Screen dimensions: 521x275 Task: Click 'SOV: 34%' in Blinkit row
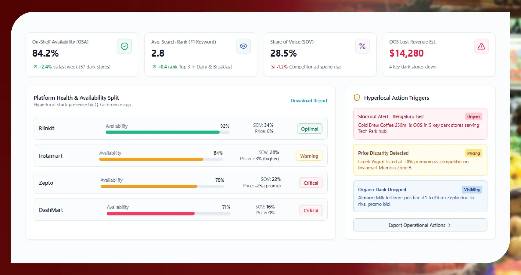click(263, 125)
